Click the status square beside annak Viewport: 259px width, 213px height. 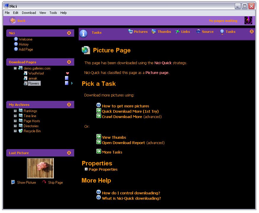click(67, 78)
